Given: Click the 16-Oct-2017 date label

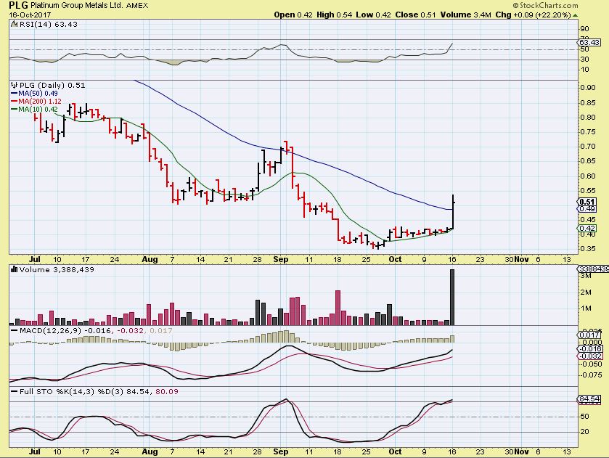Looking at the screenshot, I should pos(24,14).
